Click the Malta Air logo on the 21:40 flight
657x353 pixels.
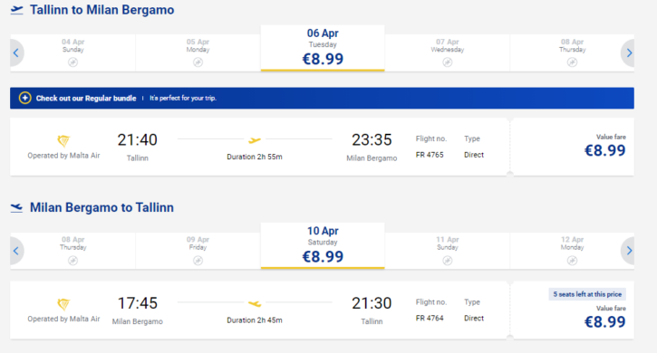point(63,140)
